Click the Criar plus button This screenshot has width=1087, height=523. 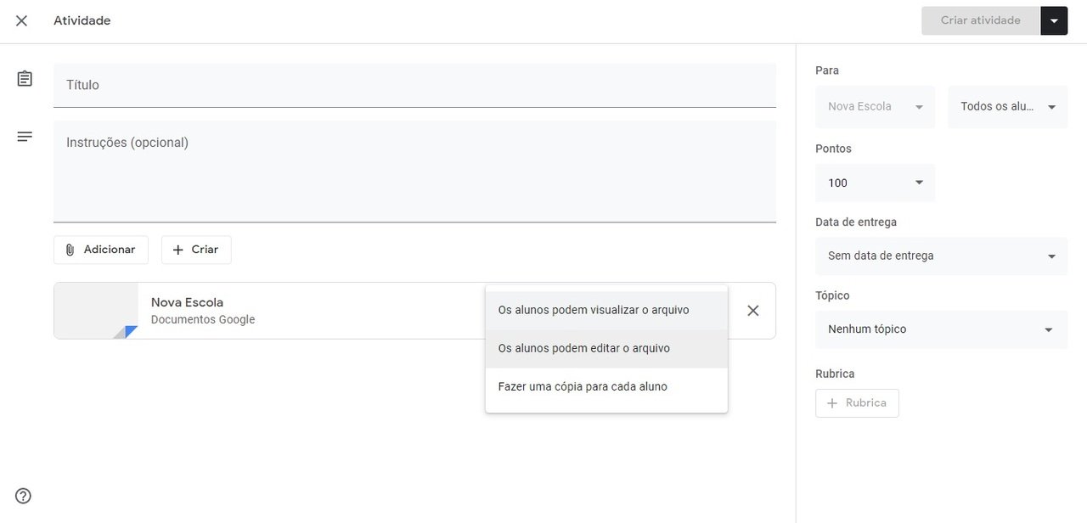pos(196,250)
